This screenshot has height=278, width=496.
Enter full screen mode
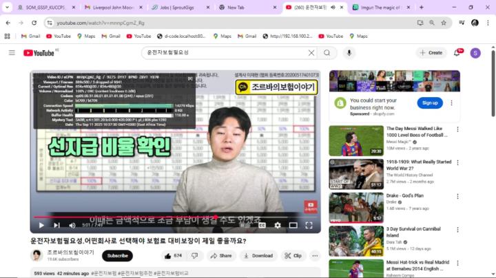pyautogui.click(x=309, y=225)
